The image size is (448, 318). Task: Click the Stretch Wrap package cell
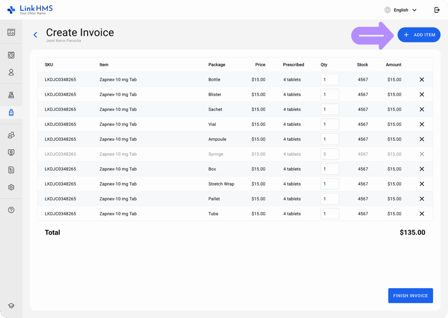tap(221, 184)
